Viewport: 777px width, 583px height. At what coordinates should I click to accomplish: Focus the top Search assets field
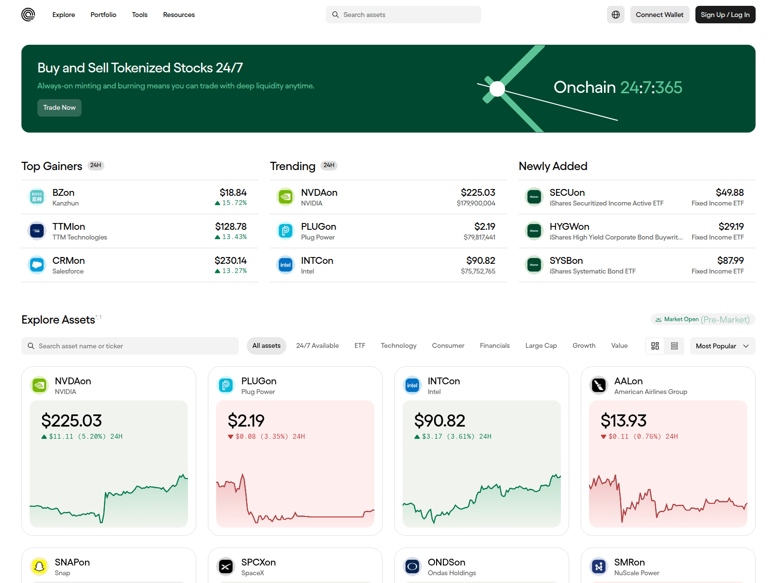(404, 15)
